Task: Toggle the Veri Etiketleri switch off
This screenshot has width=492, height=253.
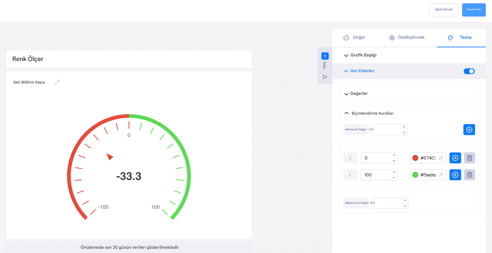Action: pyautogui.click(x=469, y=71)
